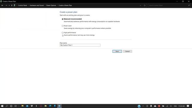
Task: Show hidden tray icons chevron
Action: pyautogui.click(x=143, y=106)
